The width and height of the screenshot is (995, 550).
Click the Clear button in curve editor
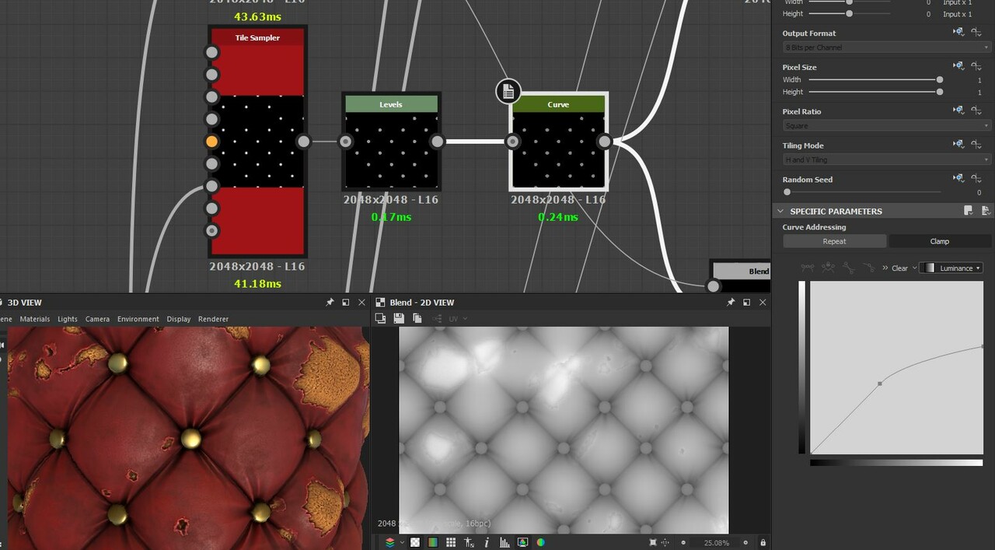(x=899, y=268)
